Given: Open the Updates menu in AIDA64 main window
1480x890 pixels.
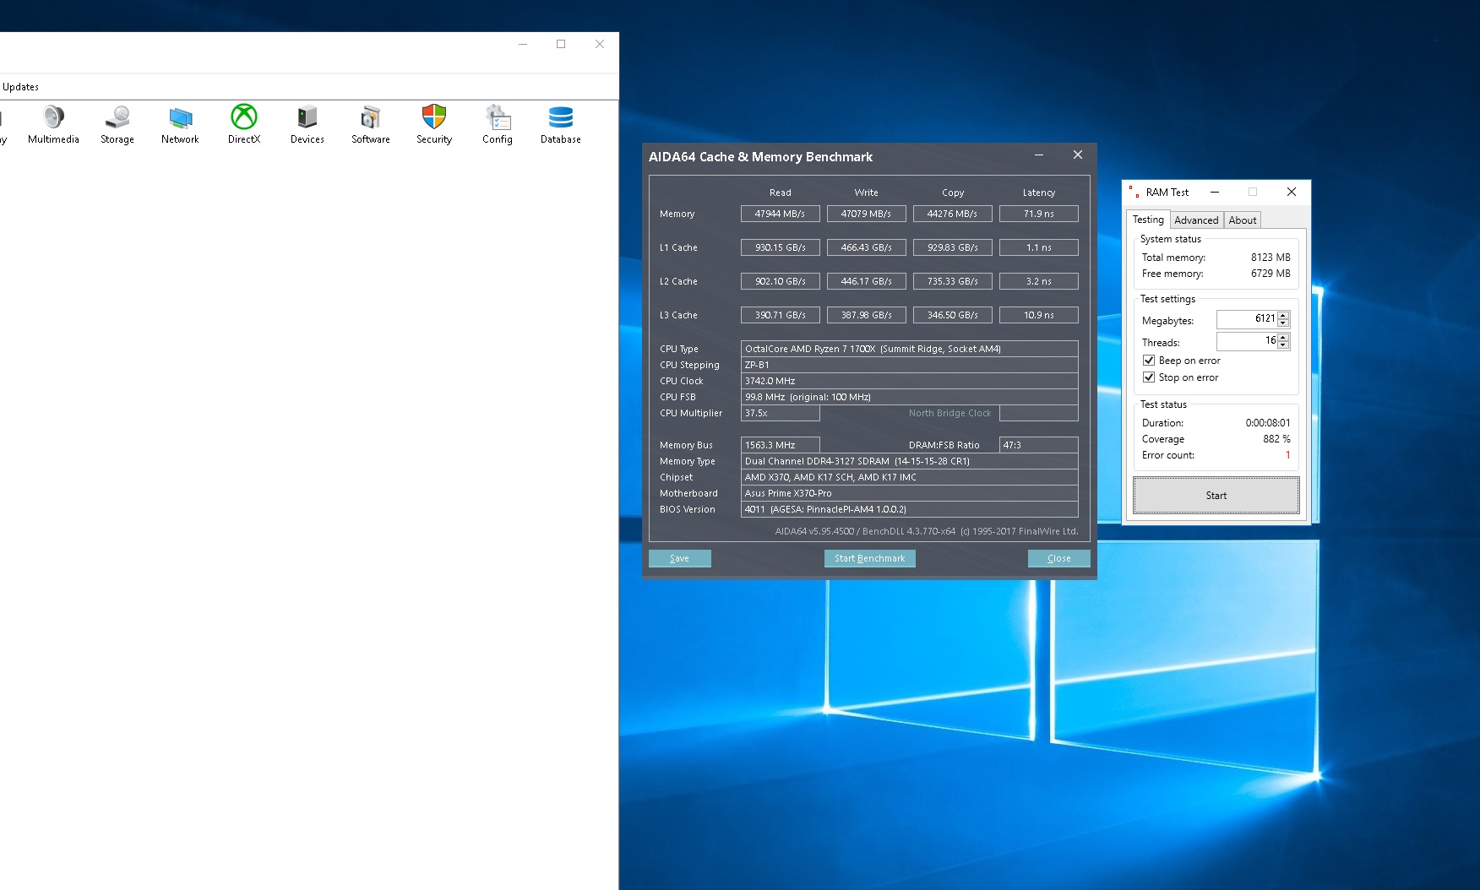Looking at the screenshot, I should pos(20,87).
